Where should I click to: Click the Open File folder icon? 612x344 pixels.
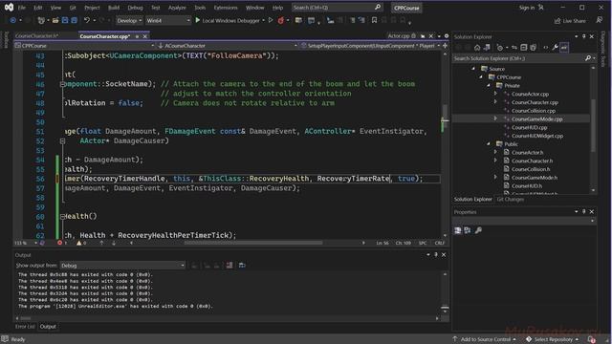tap(55, 20)
